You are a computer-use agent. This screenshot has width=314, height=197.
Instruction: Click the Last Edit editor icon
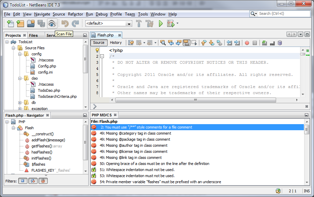point(131,43)
